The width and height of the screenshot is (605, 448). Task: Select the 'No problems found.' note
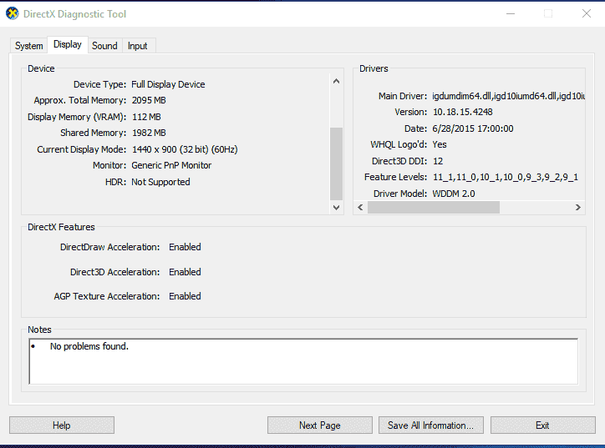pos(89,346)
